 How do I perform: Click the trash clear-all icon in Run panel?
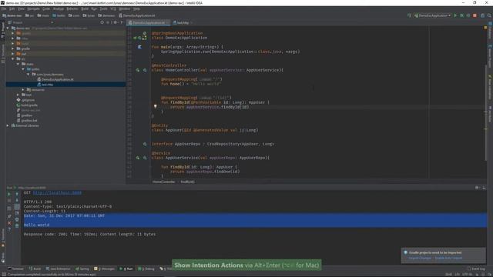(x=17, y=225)
